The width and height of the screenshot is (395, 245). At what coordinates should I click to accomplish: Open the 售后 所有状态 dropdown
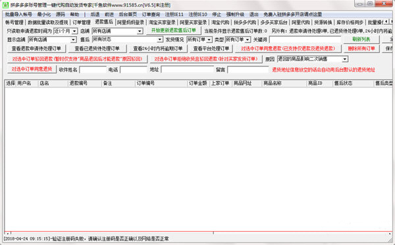click(x=128, y=39)
